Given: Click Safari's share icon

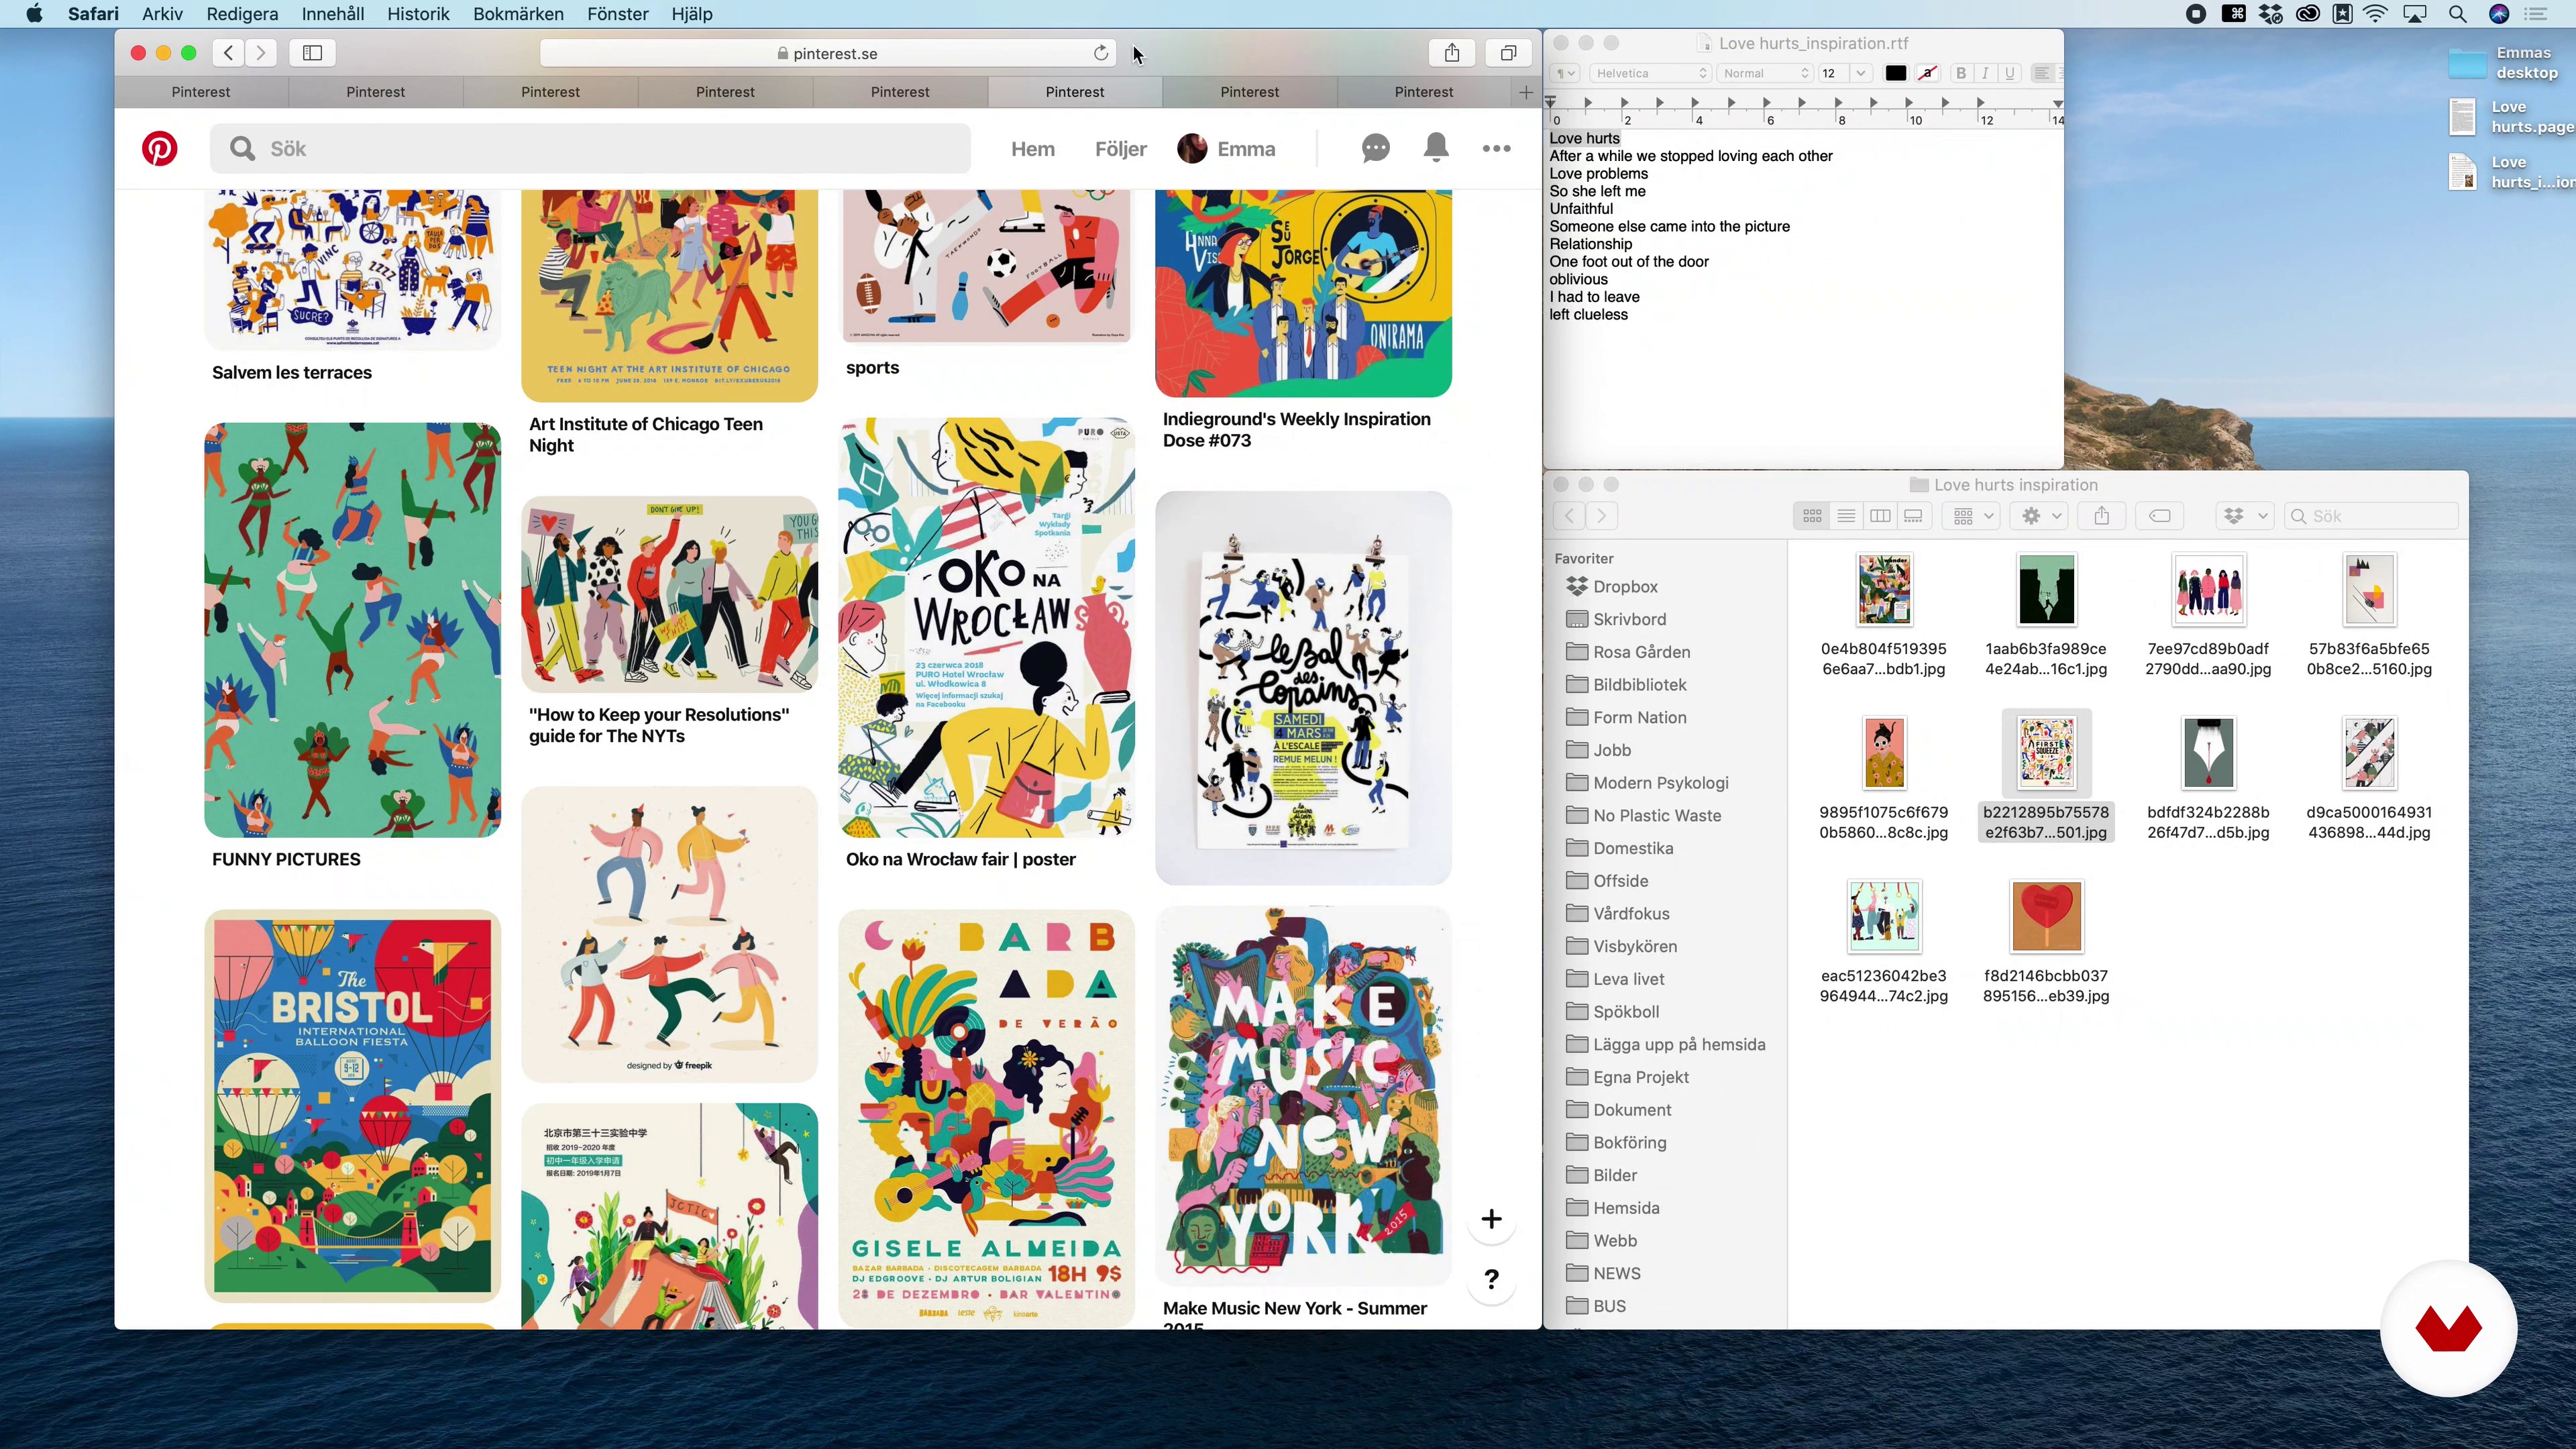Looking at the screenshot, I should point(1452,53).
